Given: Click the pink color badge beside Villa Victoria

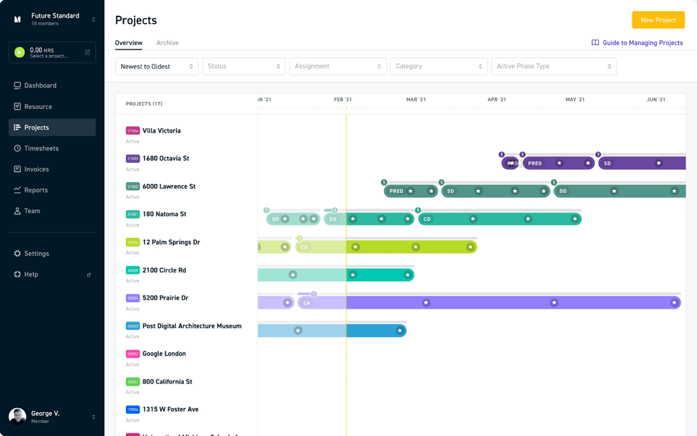Looking at the screenshot, I should (131, 130).
